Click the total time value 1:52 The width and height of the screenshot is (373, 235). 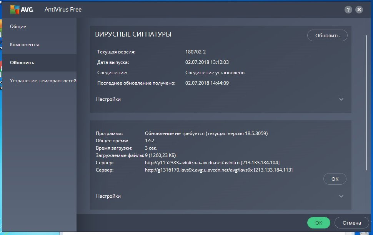pos(150,141)
